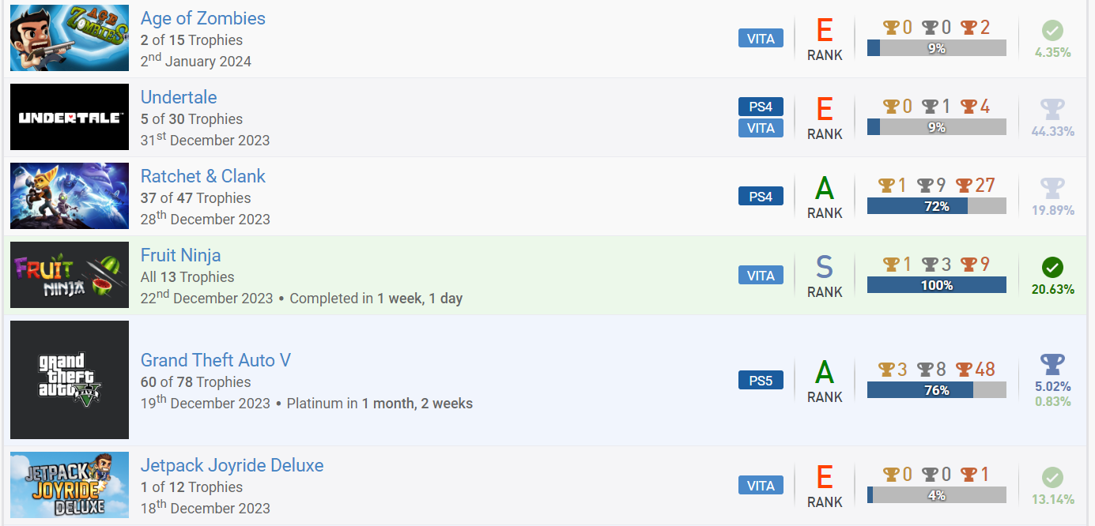1095x526 pixels.
Task: Click the bronze trophy icon for Jetpack Joyride
Action: coord(969,475)
